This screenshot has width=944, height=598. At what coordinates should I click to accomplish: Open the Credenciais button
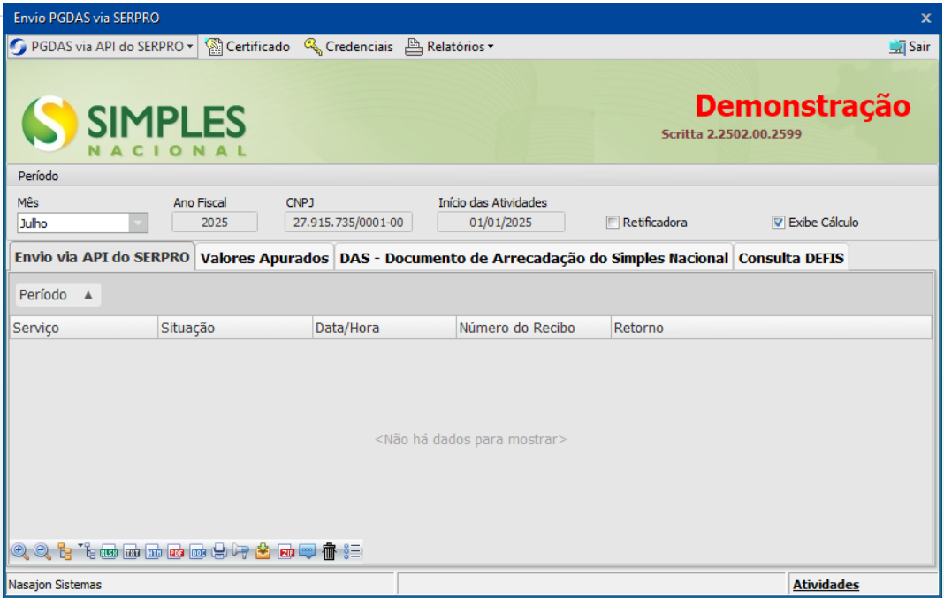coord(349,47)
